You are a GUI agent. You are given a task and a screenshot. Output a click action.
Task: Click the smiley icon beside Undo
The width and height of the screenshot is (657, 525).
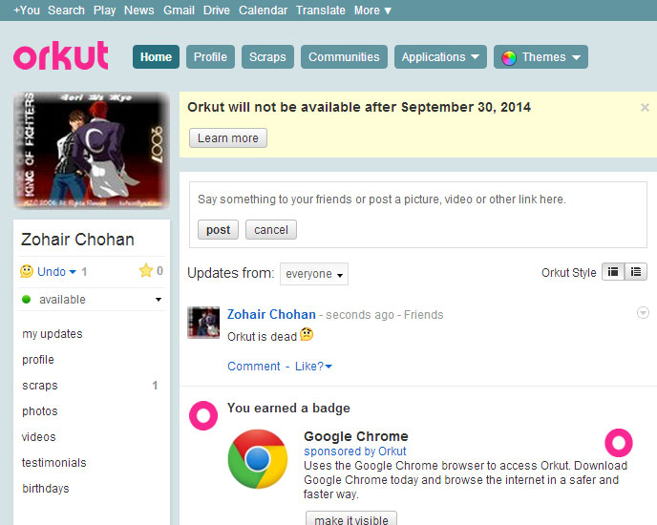click(27, 272)
